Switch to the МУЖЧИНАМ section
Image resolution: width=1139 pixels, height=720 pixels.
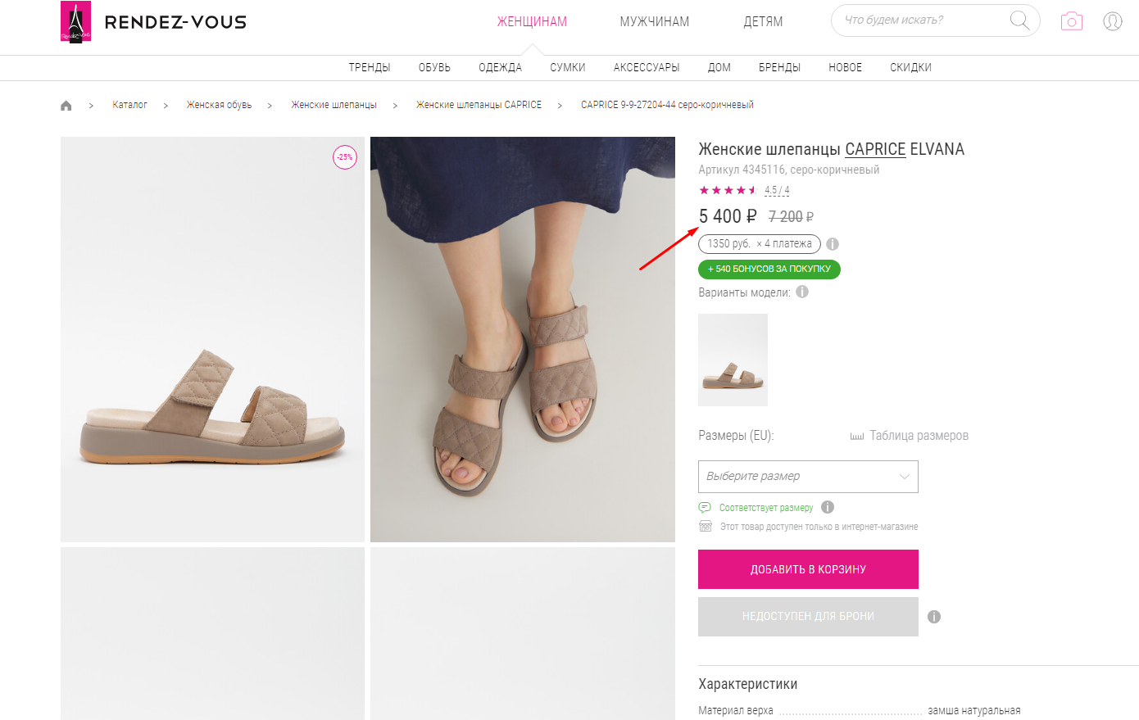654,22
